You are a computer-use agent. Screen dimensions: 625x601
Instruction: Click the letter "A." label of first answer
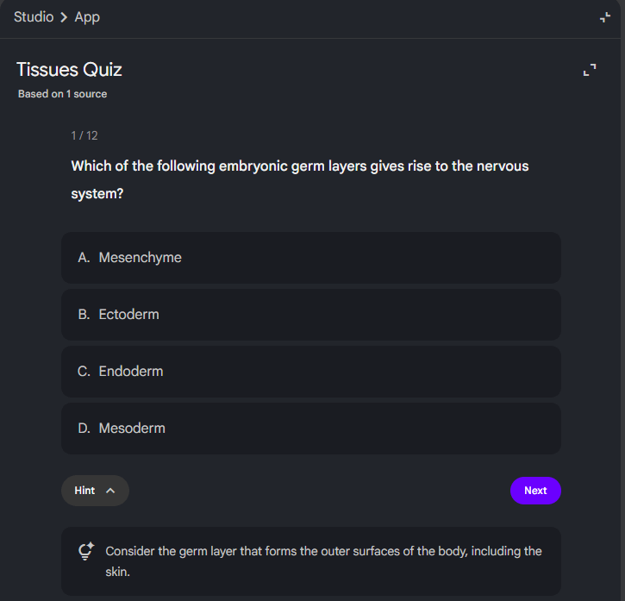pyautogui.click(x=84, y=258)
